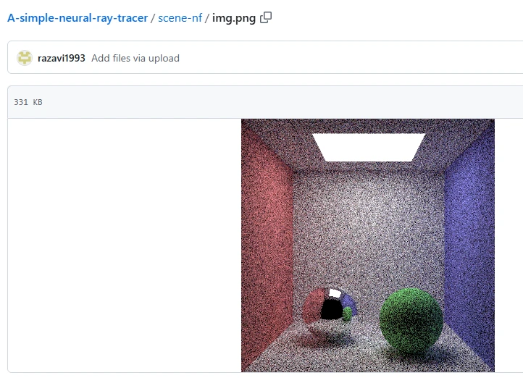The width and height of the screenshot is (523, 391).
Task: Click the latest commit info box
Action: click(x=265, y=57)
